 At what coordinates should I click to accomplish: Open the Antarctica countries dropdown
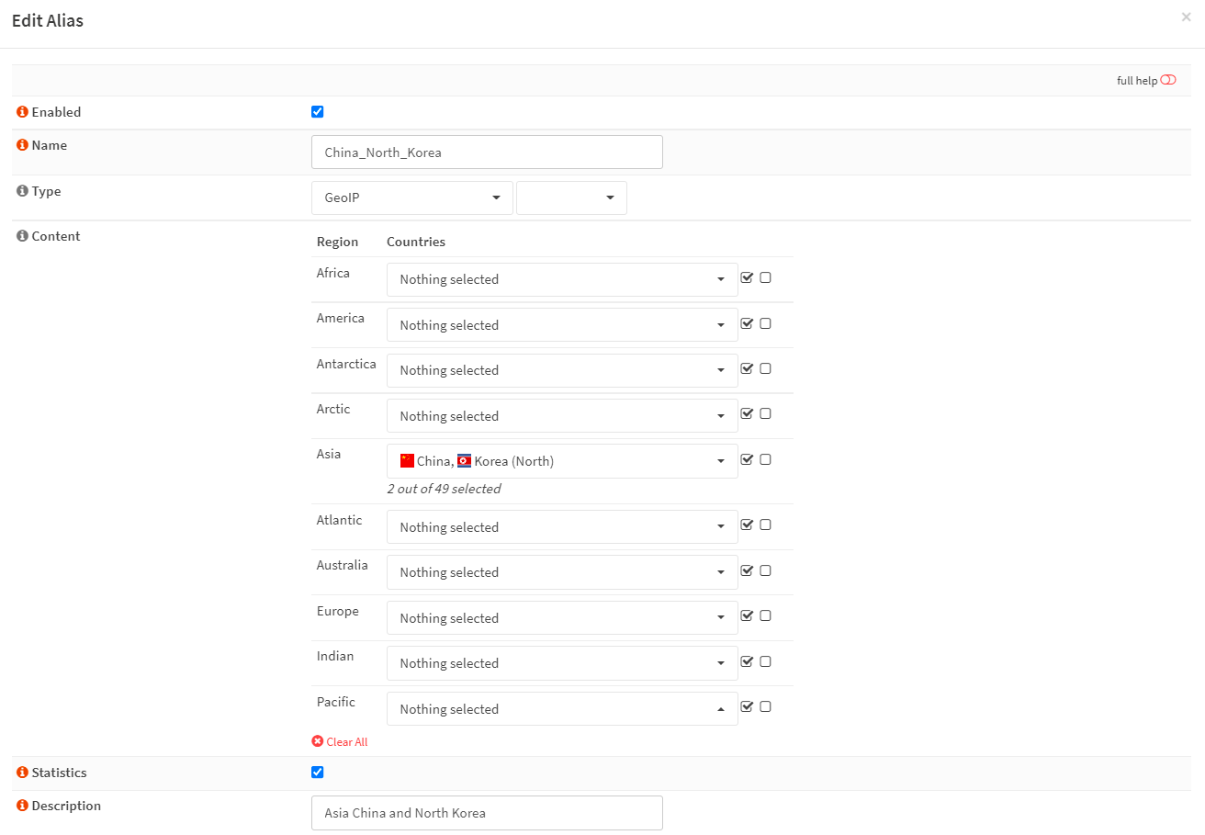point(561,370)
